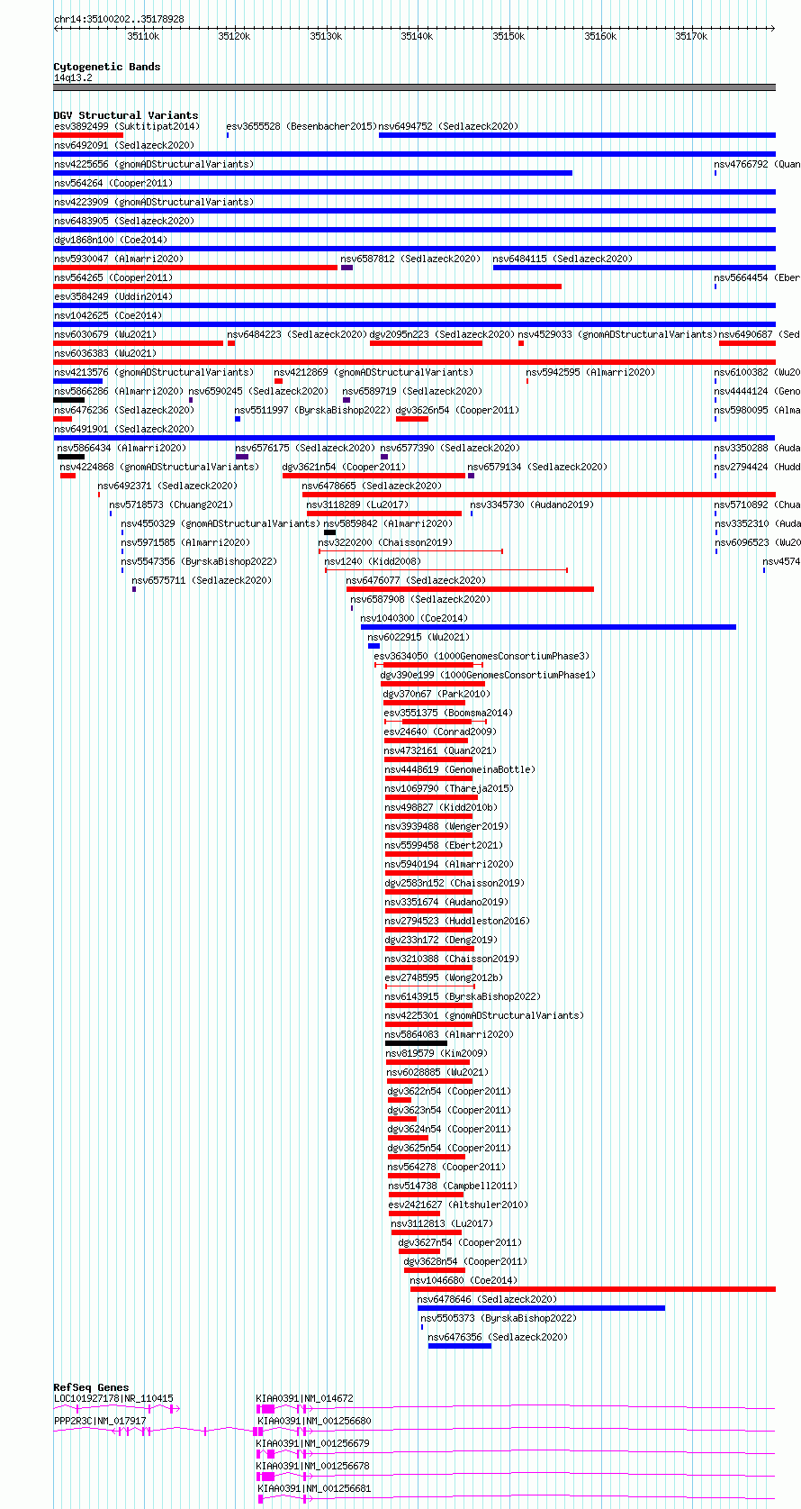Select nsv4212869 (gnomADStructuralVariants) label
801x1509 pixels.
tap(373, 372)
